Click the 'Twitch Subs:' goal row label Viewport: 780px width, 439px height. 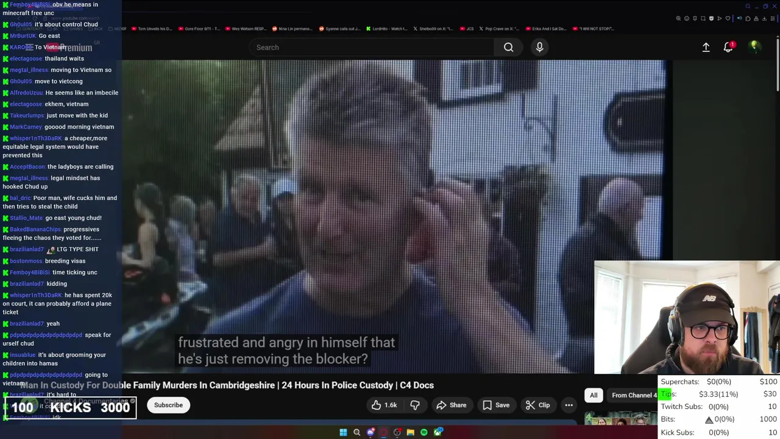click(x=681, y=407)
